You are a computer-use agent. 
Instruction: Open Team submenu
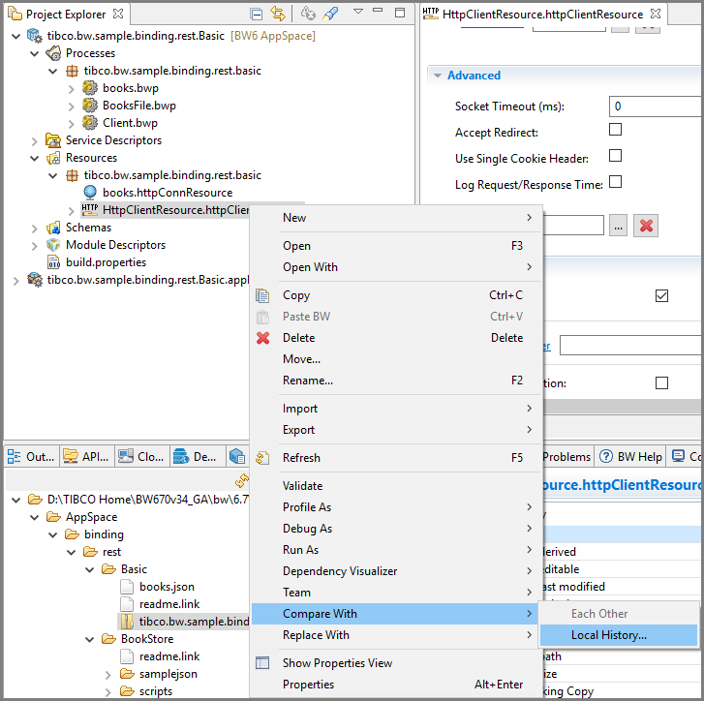(x=394, y=593)
